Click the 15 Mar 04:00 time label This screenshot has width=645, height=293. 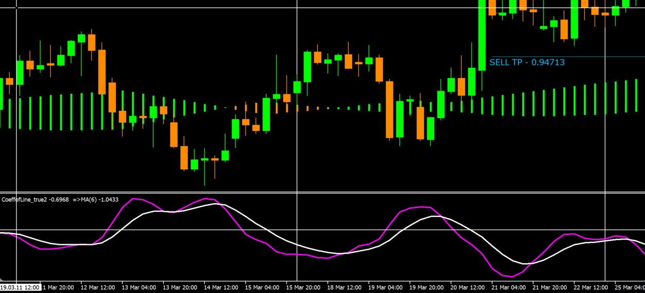coord(262,288)
